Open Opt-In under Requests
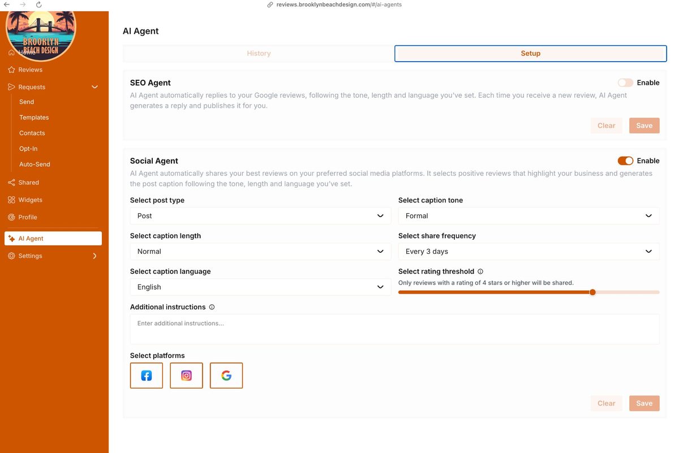 (28, 149)
